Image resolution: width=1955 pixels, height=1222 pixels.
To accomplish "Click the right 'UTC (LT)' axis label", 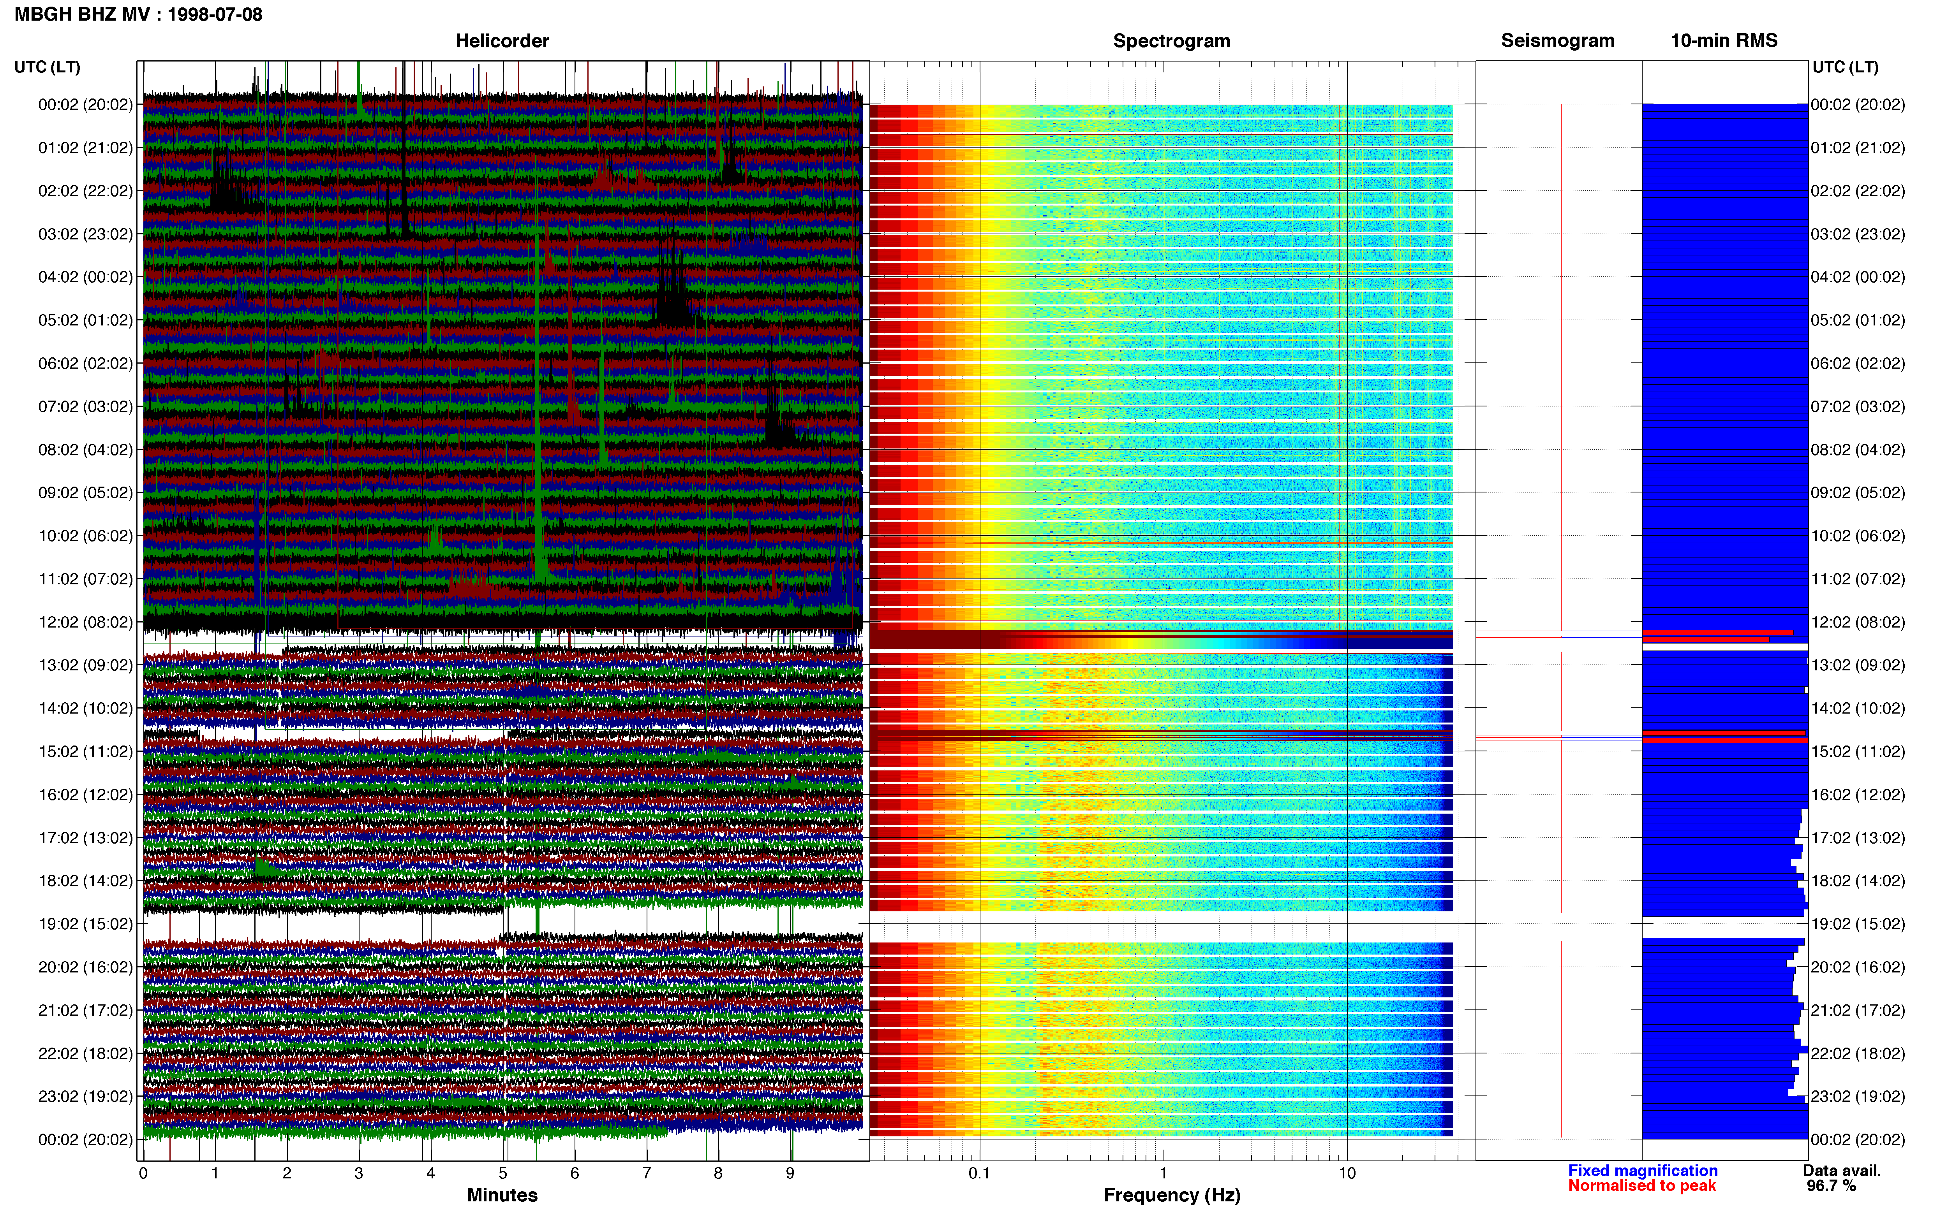I will [x=1845, y=67].
